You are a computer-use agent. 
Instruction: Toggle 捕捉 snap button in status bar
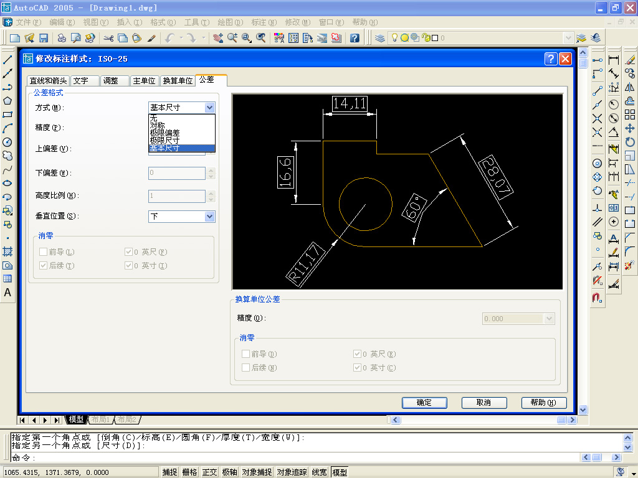tap(169, 472)
